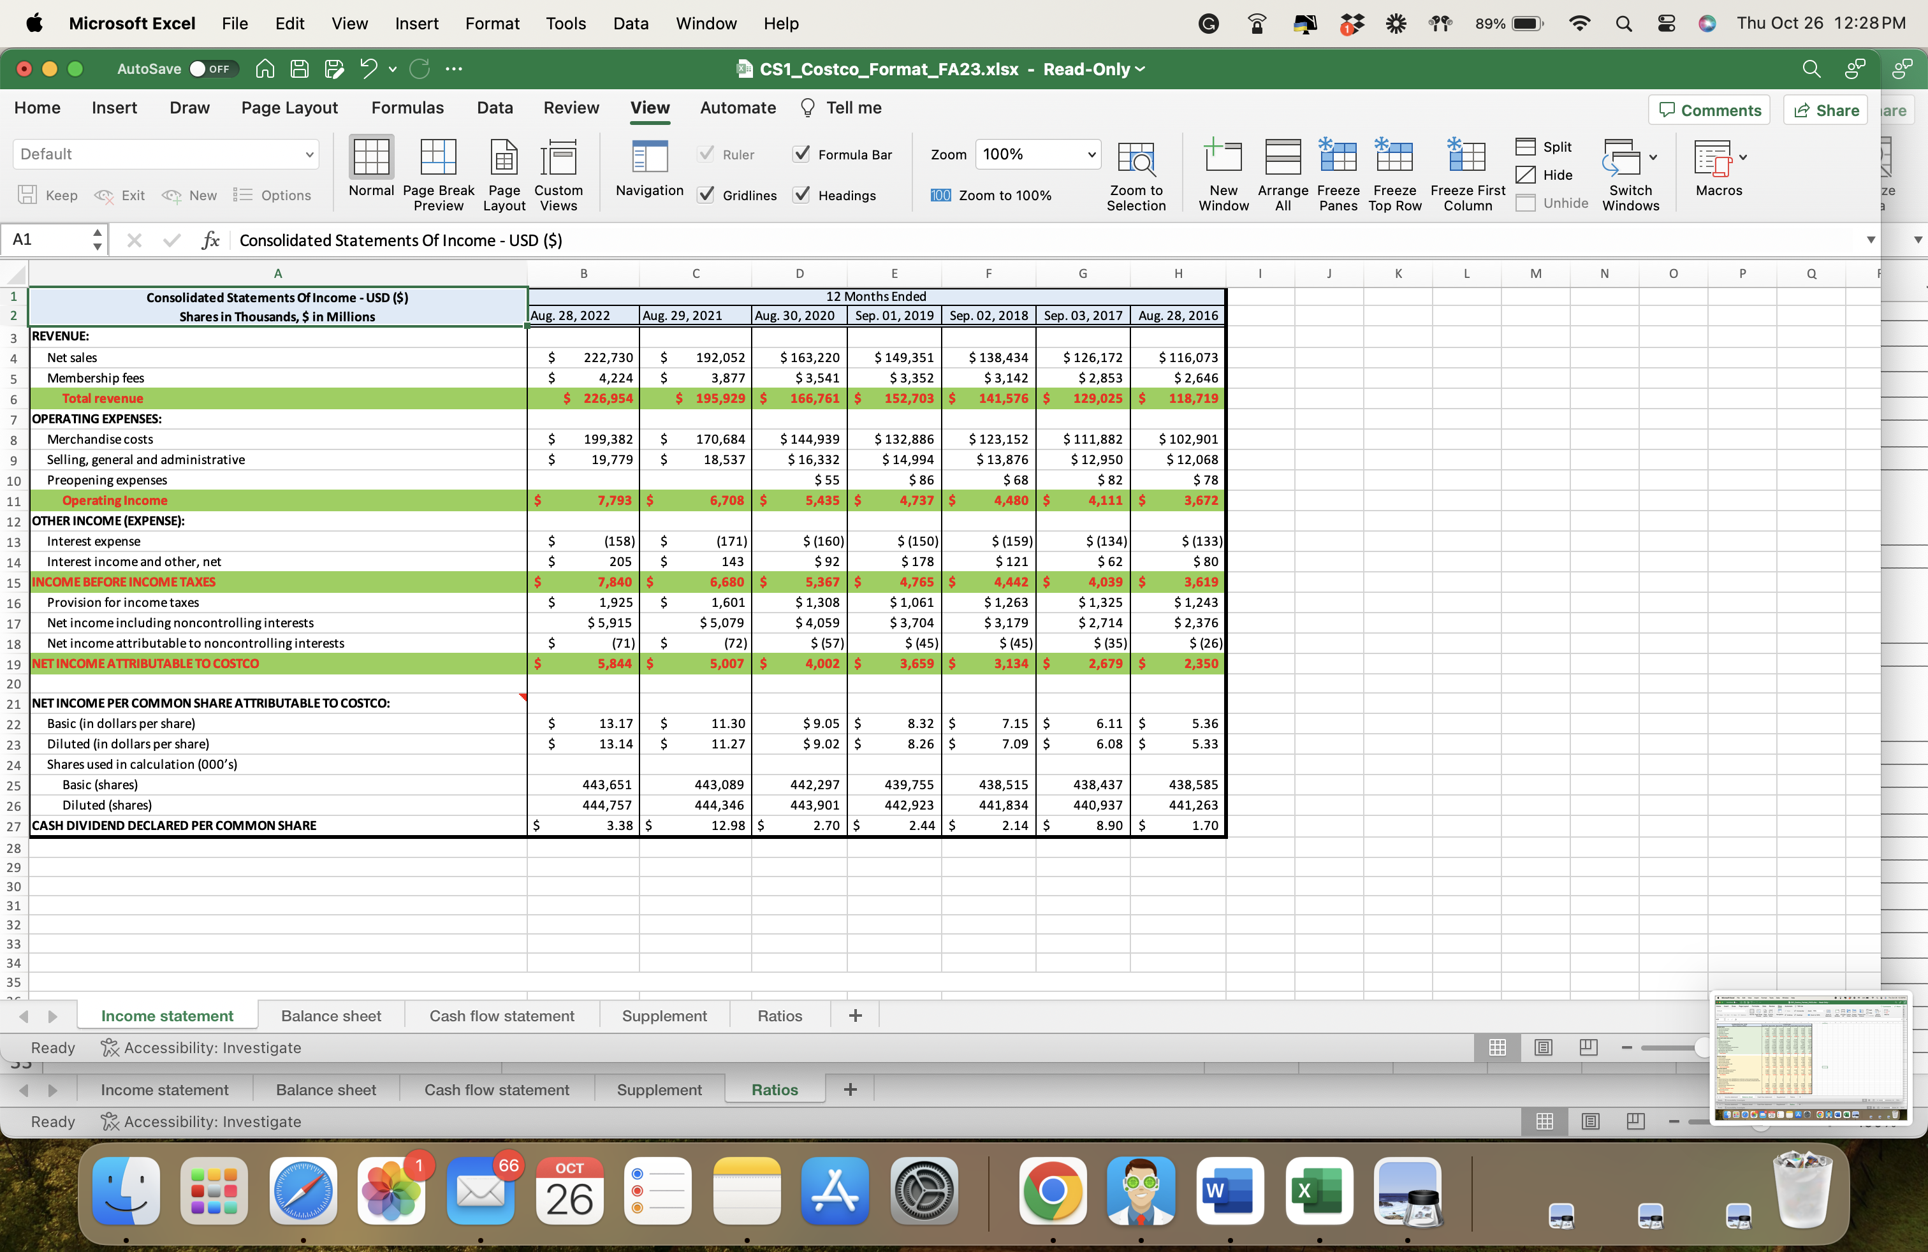
Task: Uncheck the Headings checkbox
Action: point(801,194)
